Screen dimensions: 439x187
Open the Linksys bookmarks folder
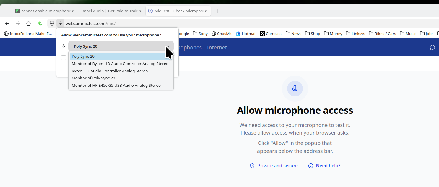pos(355,34)
